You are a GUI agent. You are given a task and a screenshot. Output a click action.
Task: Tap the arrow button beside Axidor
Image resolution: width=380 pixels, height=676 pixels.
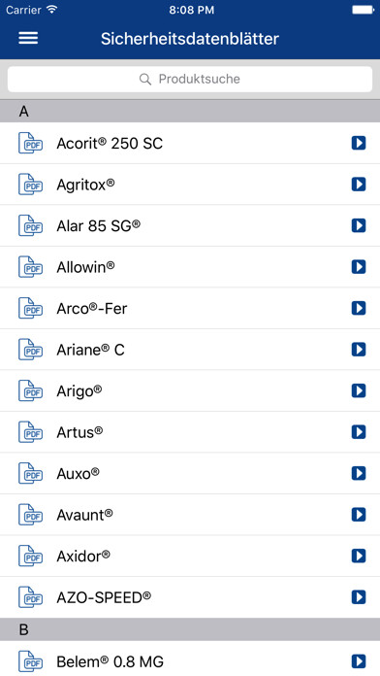(x=359, y=556)
